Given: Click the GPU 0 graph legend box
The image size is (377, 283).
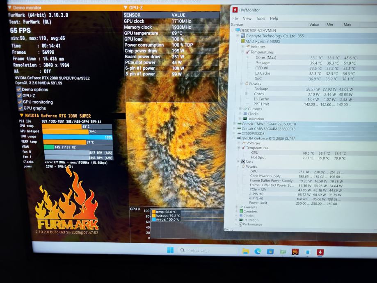Looking at the screenshot, I should pos(166,215).
